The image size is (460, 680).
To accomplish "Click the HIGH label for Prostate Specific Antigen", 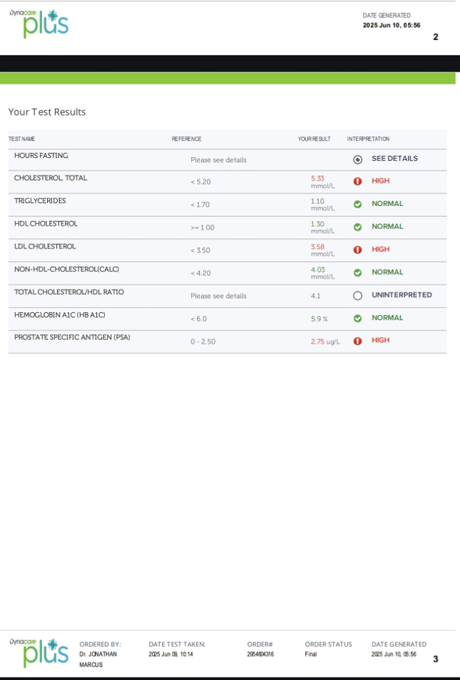I will pos(380,340).
